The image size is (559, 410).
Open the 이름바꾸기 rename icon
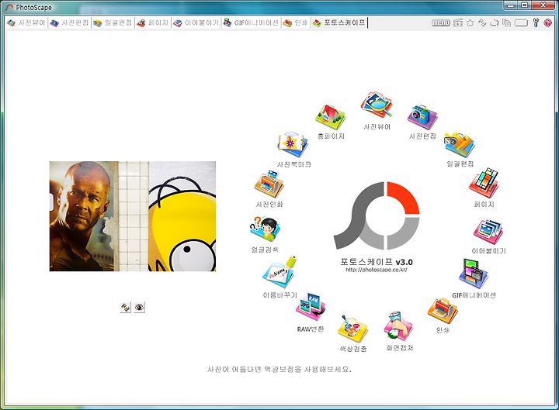pyautogui.click(x=279, y=272)
